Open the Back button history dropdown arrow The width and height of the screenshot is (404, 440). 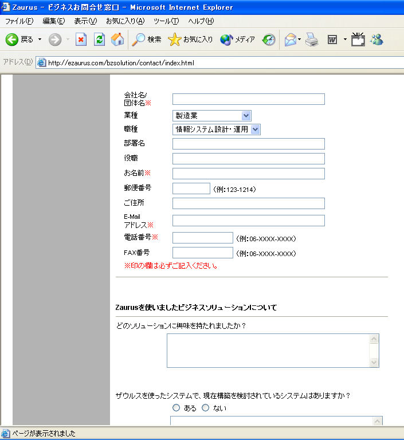click(x=40, y=40)
